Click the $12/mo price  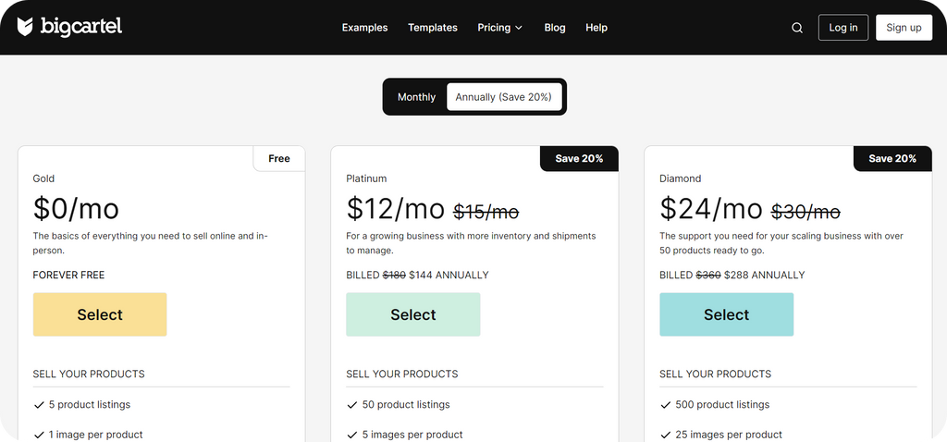(396, 209)
